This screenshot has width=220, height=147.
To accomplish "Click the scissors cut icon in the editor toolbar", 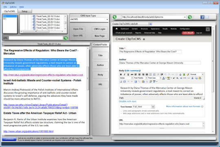I will (x=192, y=78).
